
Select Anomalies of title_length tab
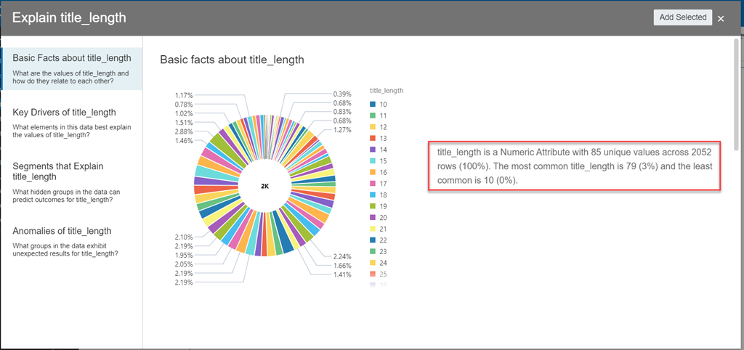tap(62, 231)
